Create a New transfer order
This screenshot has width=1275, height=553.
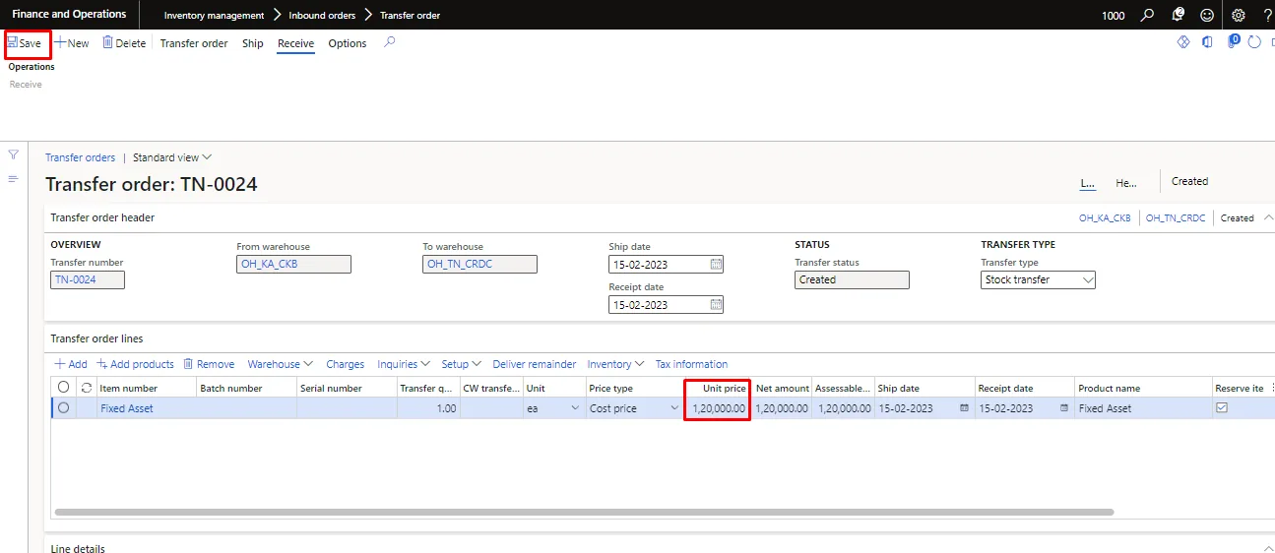click(x=72, y=43)
